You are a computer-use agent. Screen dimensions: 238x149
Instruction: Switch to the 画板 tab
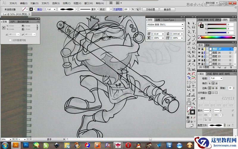[207, 45]
